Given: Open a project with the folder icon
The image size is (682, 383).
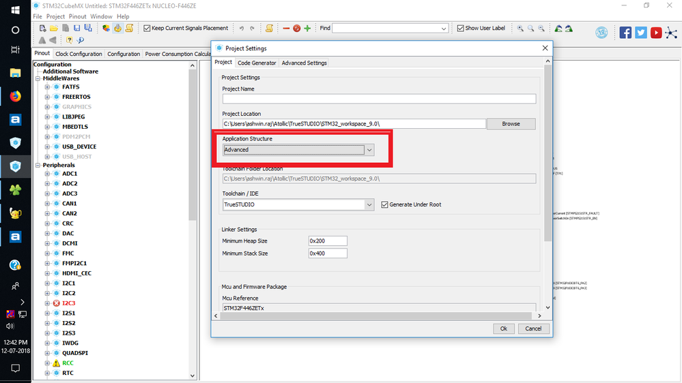Looking at the screenshot, I should coord(53,28).
